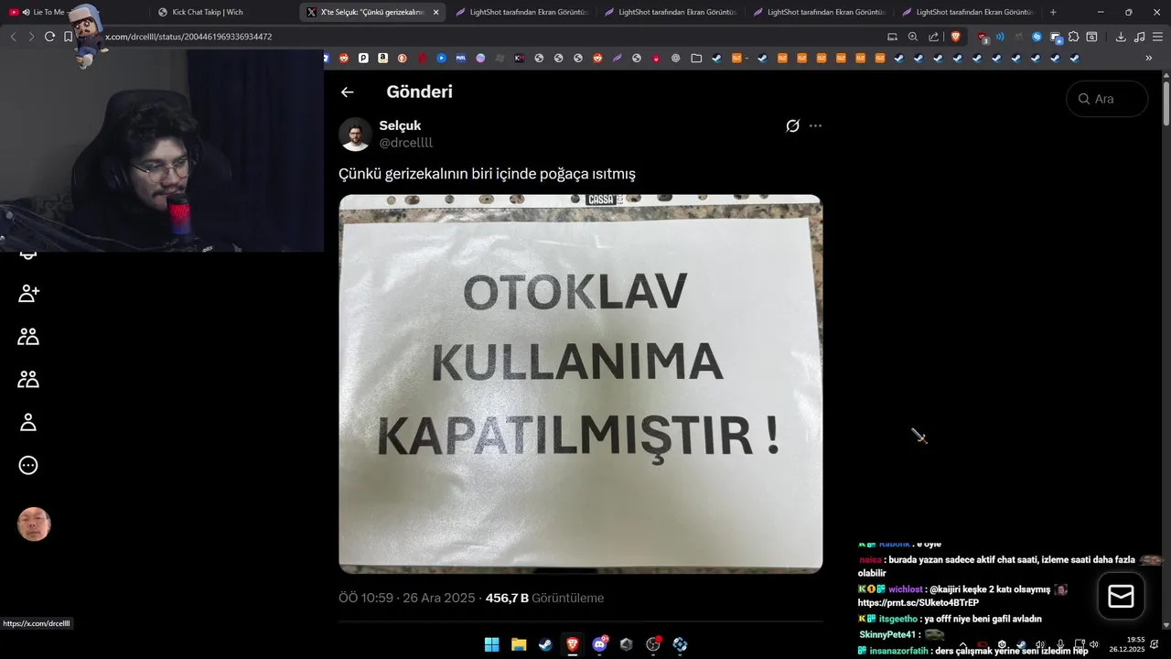Open the three-dot menu on Selçuk's post
Screen dimensions: 1171x659
click(815, 125)
